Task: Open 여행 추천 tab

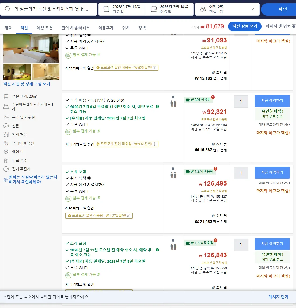Action: pos(45,28)
